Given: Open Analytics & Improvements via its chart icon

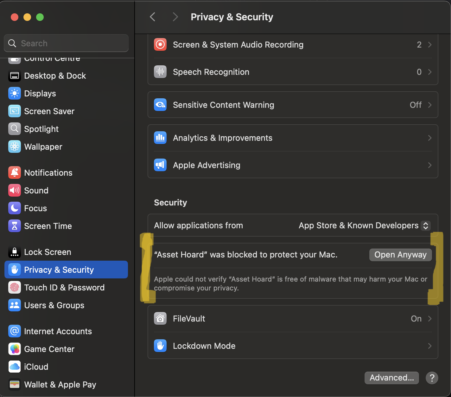Looking at the screenshot, I should (x=160, y=138).
